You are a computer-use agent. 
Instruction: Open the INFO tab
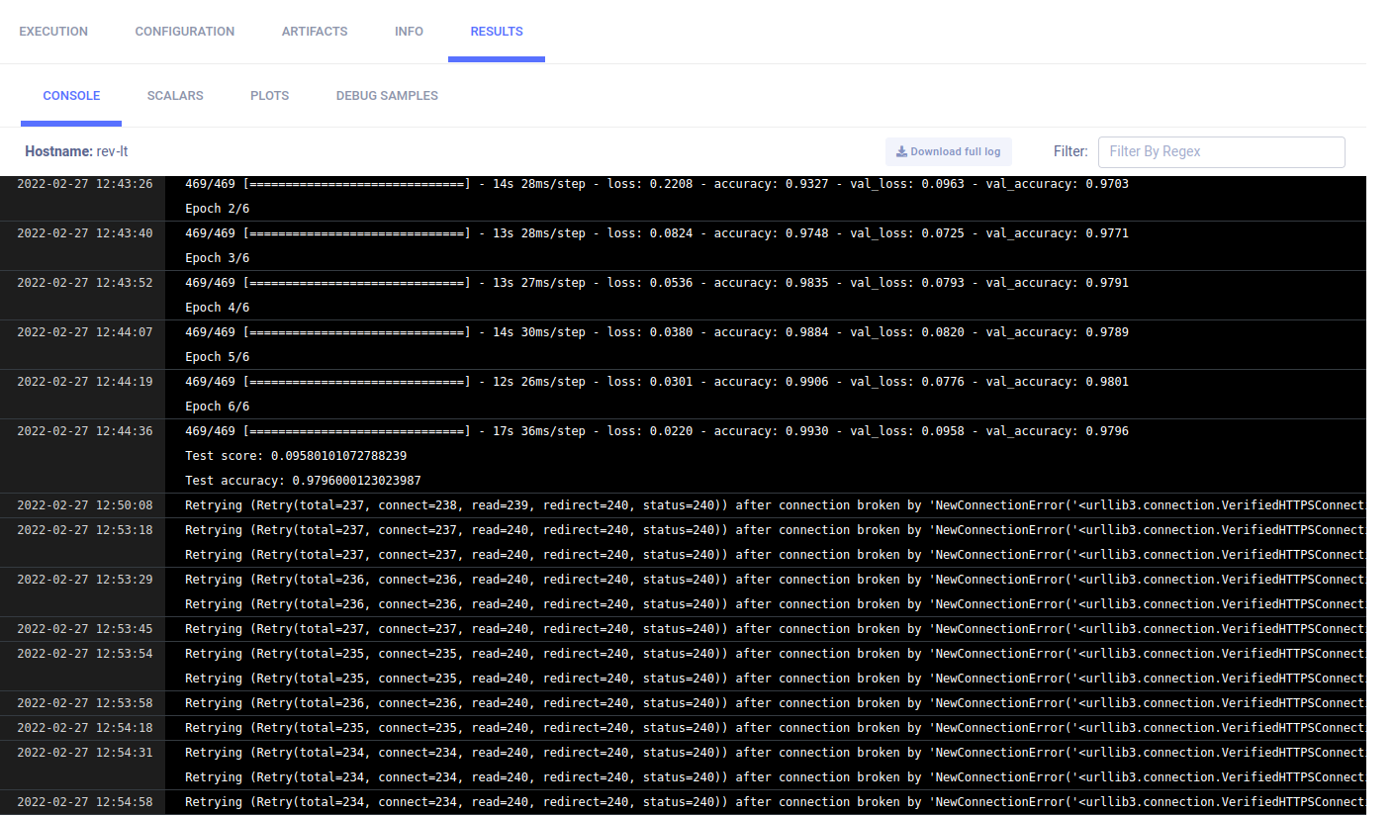(x=409, y=32)
